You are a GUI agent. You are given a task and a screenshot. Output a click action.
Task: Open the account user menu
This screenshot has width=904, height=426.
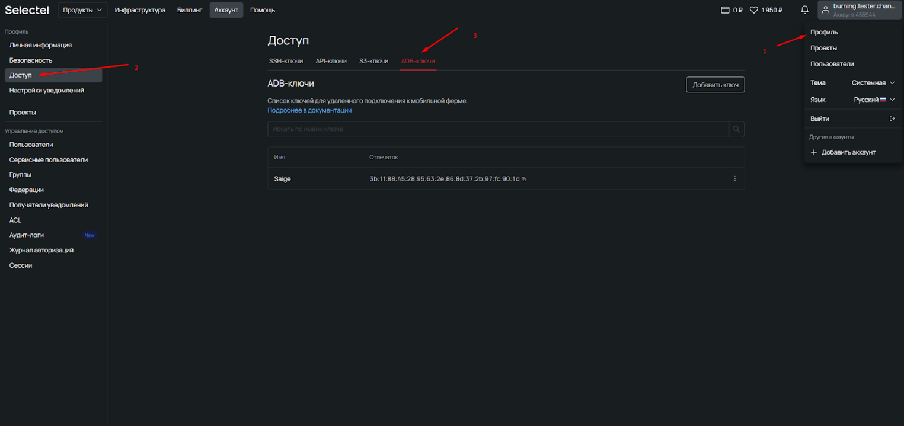click(x=859, y=10)
